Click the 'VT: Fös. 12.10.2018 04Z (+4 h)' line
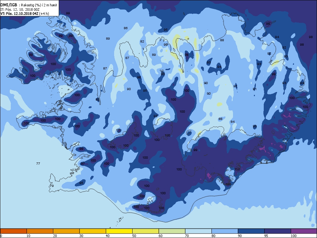Image resolution: width=317 pixels, height=238 pixels. pos(25,14)
